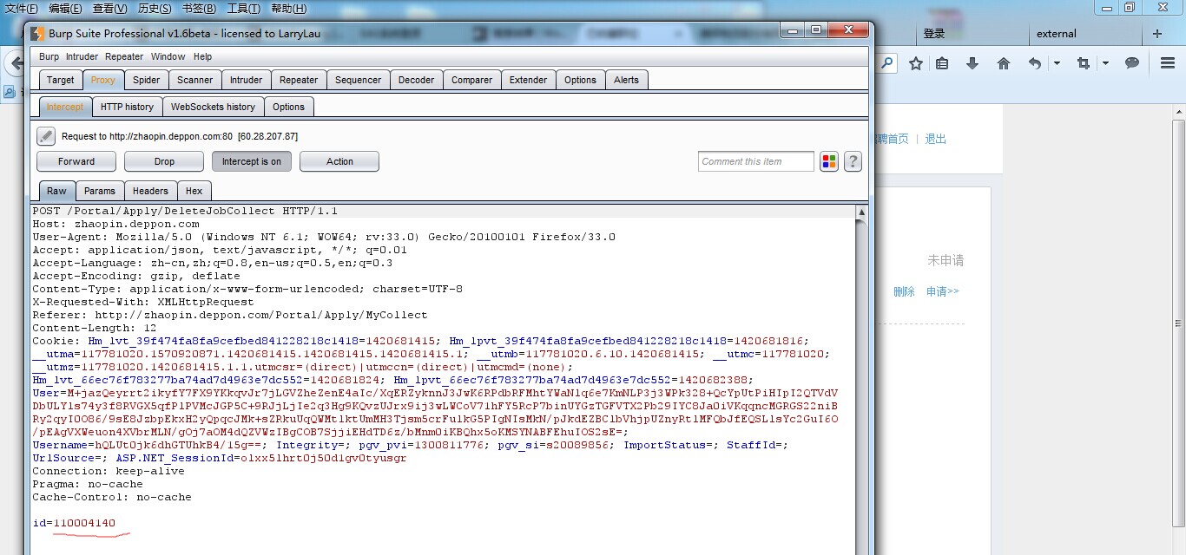This screenshot has height=555, width=1186.
Task: Click the Burp Suite title bar logo icon
Action: point(36,34)
